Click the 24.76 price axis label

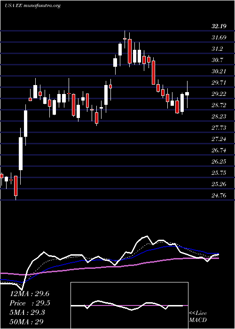219,196
